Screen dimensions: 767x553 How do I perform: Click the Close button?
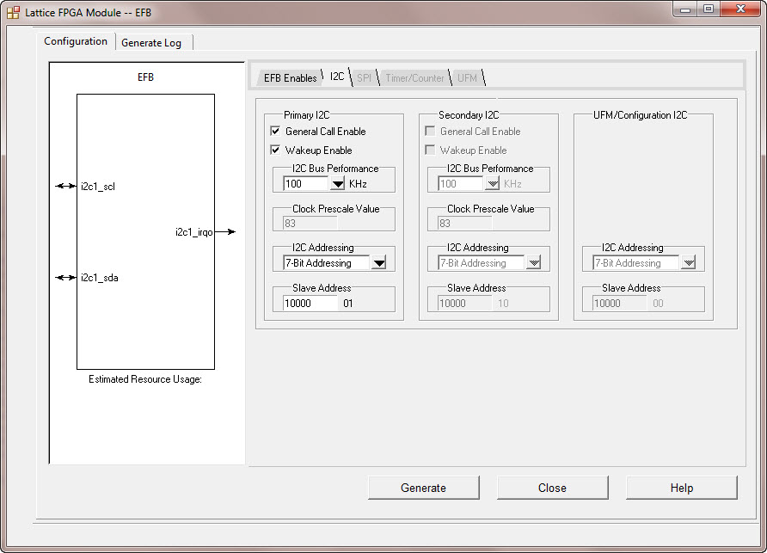click(552, 488)
